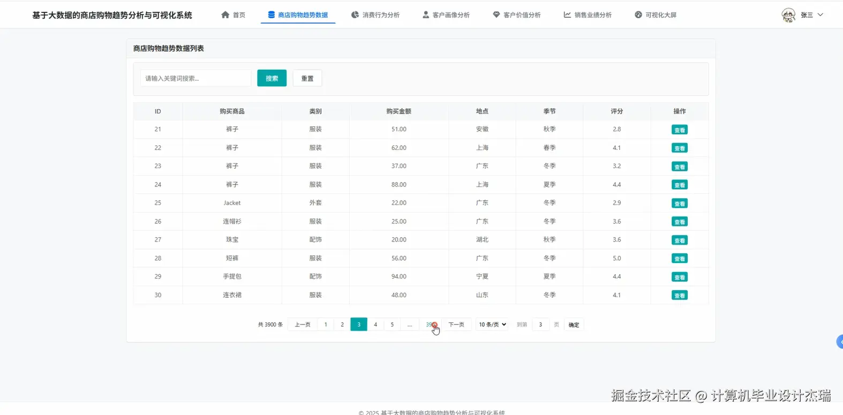Go to page 1 in pagination
The width and height of the screenshot is (843, 415).
[326, 325]
